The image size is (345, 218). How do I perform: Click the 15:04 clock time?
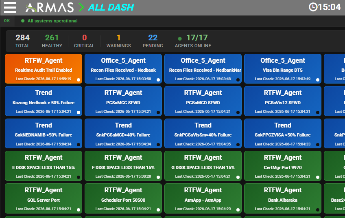point(329,7)
